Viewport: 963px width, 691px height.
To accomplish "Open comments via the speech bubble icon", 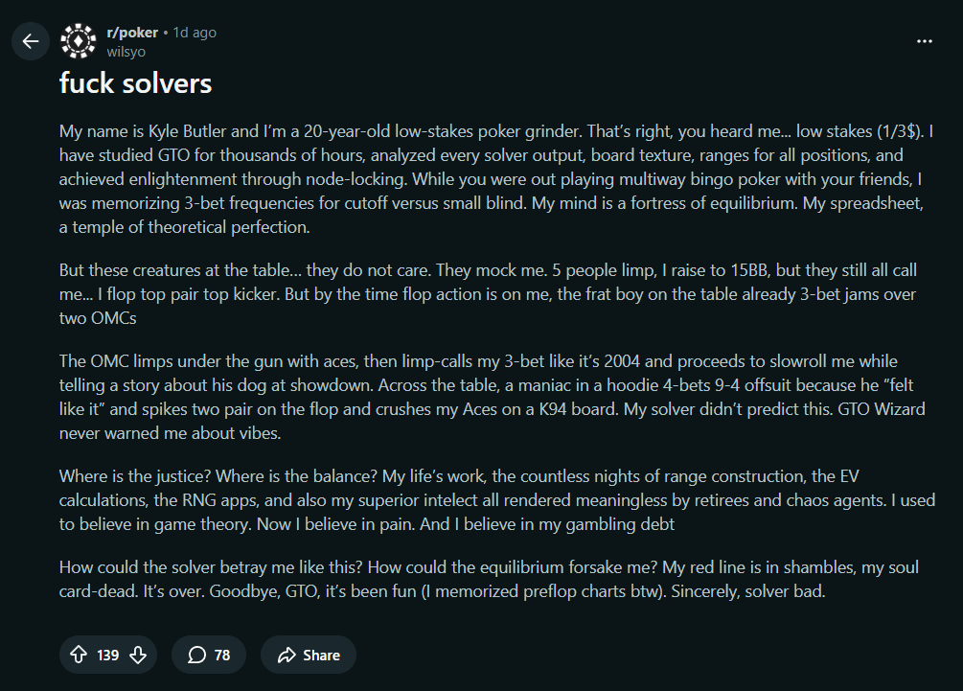I will tap(196, 655).
